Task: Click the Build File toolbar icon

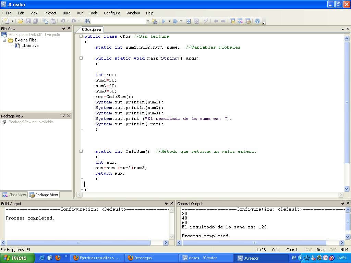Action: coord(196,21)
